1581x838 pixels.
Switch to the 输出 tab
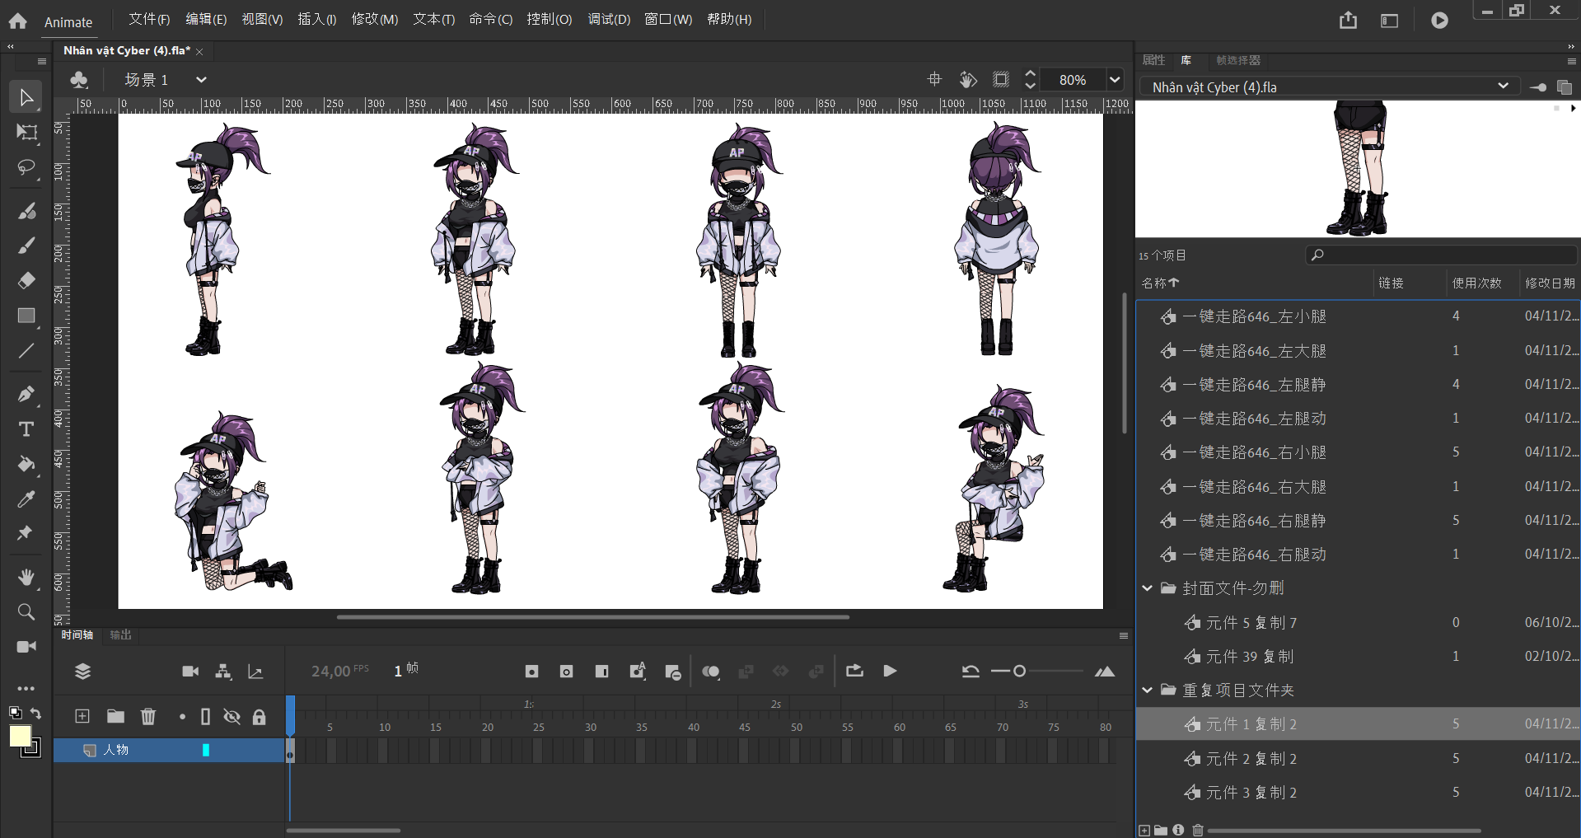tap(121, 634)
